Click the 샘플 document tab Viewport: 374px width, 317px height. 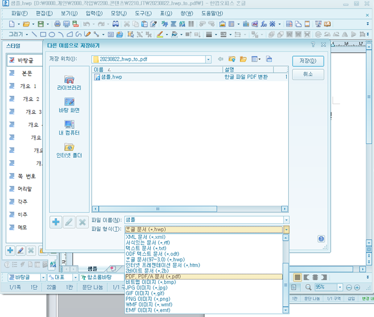click(x=92, y=269)
